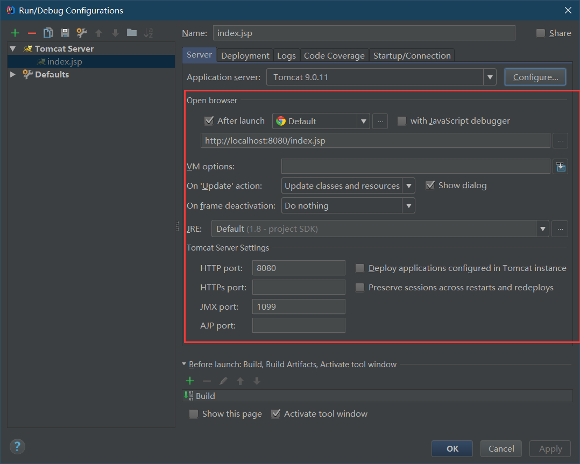The width and height of the screenshot is (580, 464).
Task: Open On 'Update' action dropdown
Action: tap(348, 185)
